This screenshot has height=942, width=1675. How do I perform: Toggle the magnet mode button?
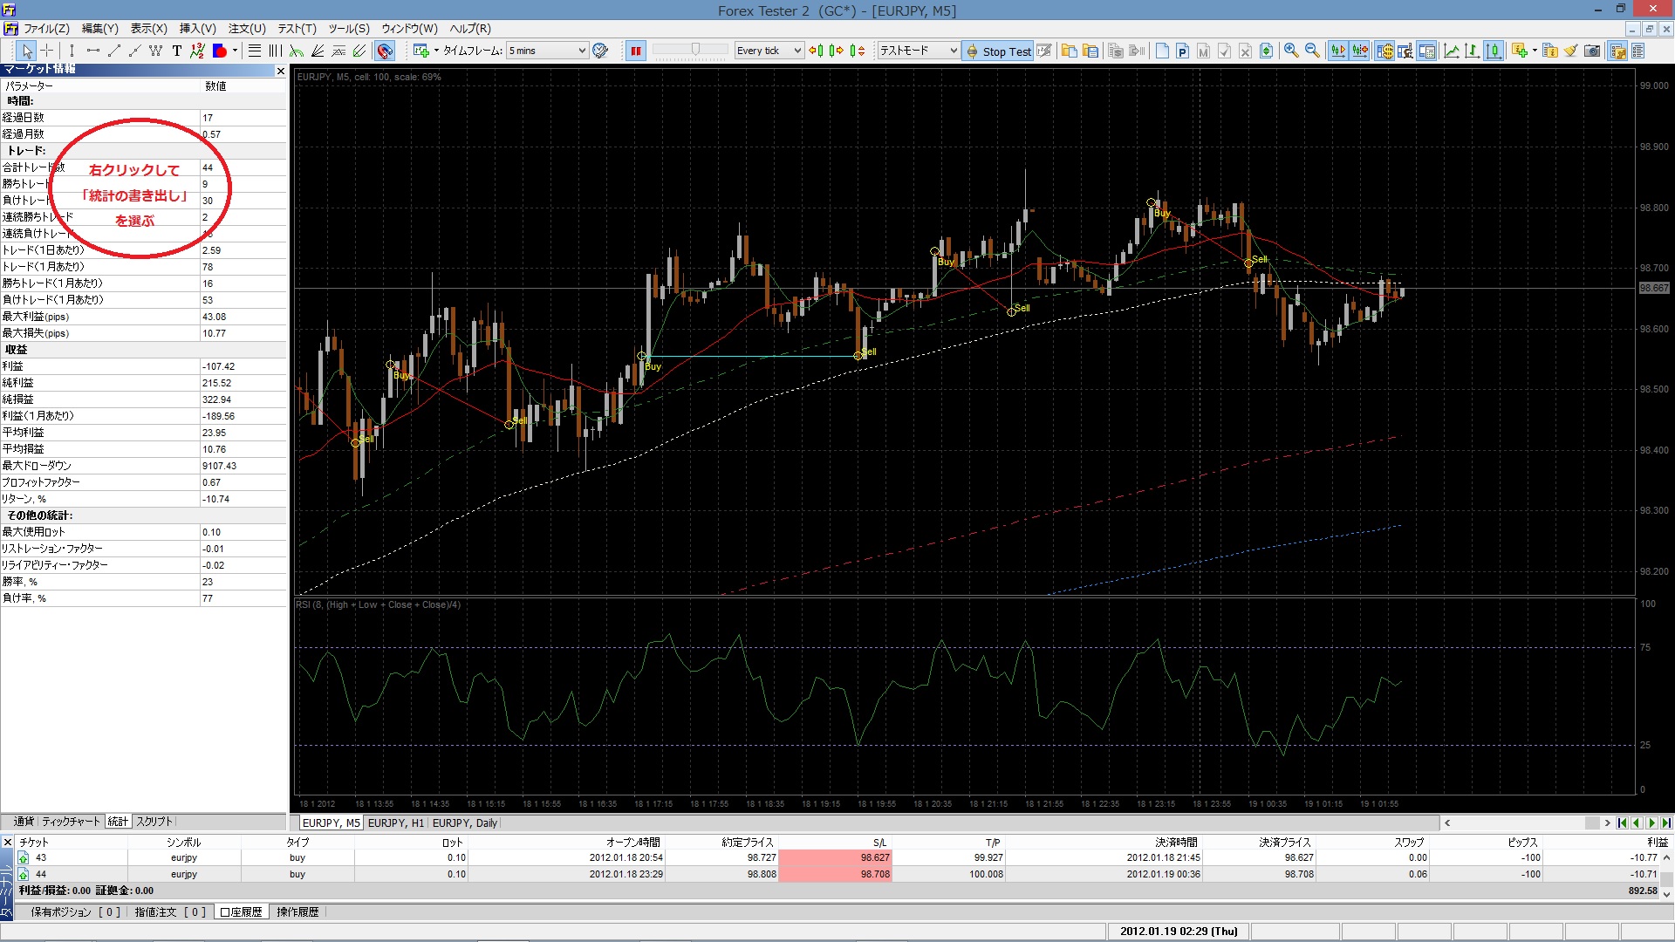(385, 51)
